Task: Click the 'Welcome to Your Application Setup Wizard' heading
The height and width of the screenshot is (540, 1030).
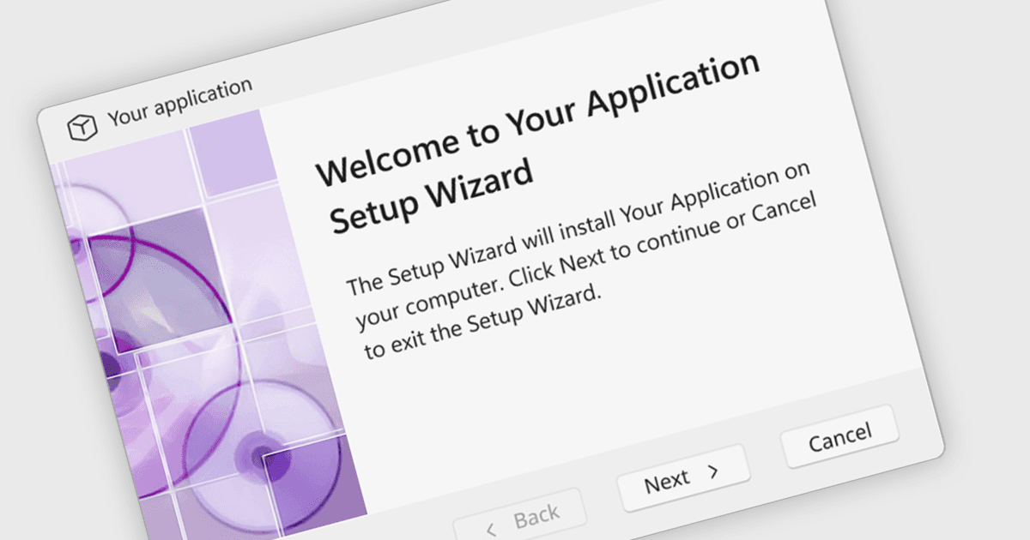Action: click(x=538, y=141)
